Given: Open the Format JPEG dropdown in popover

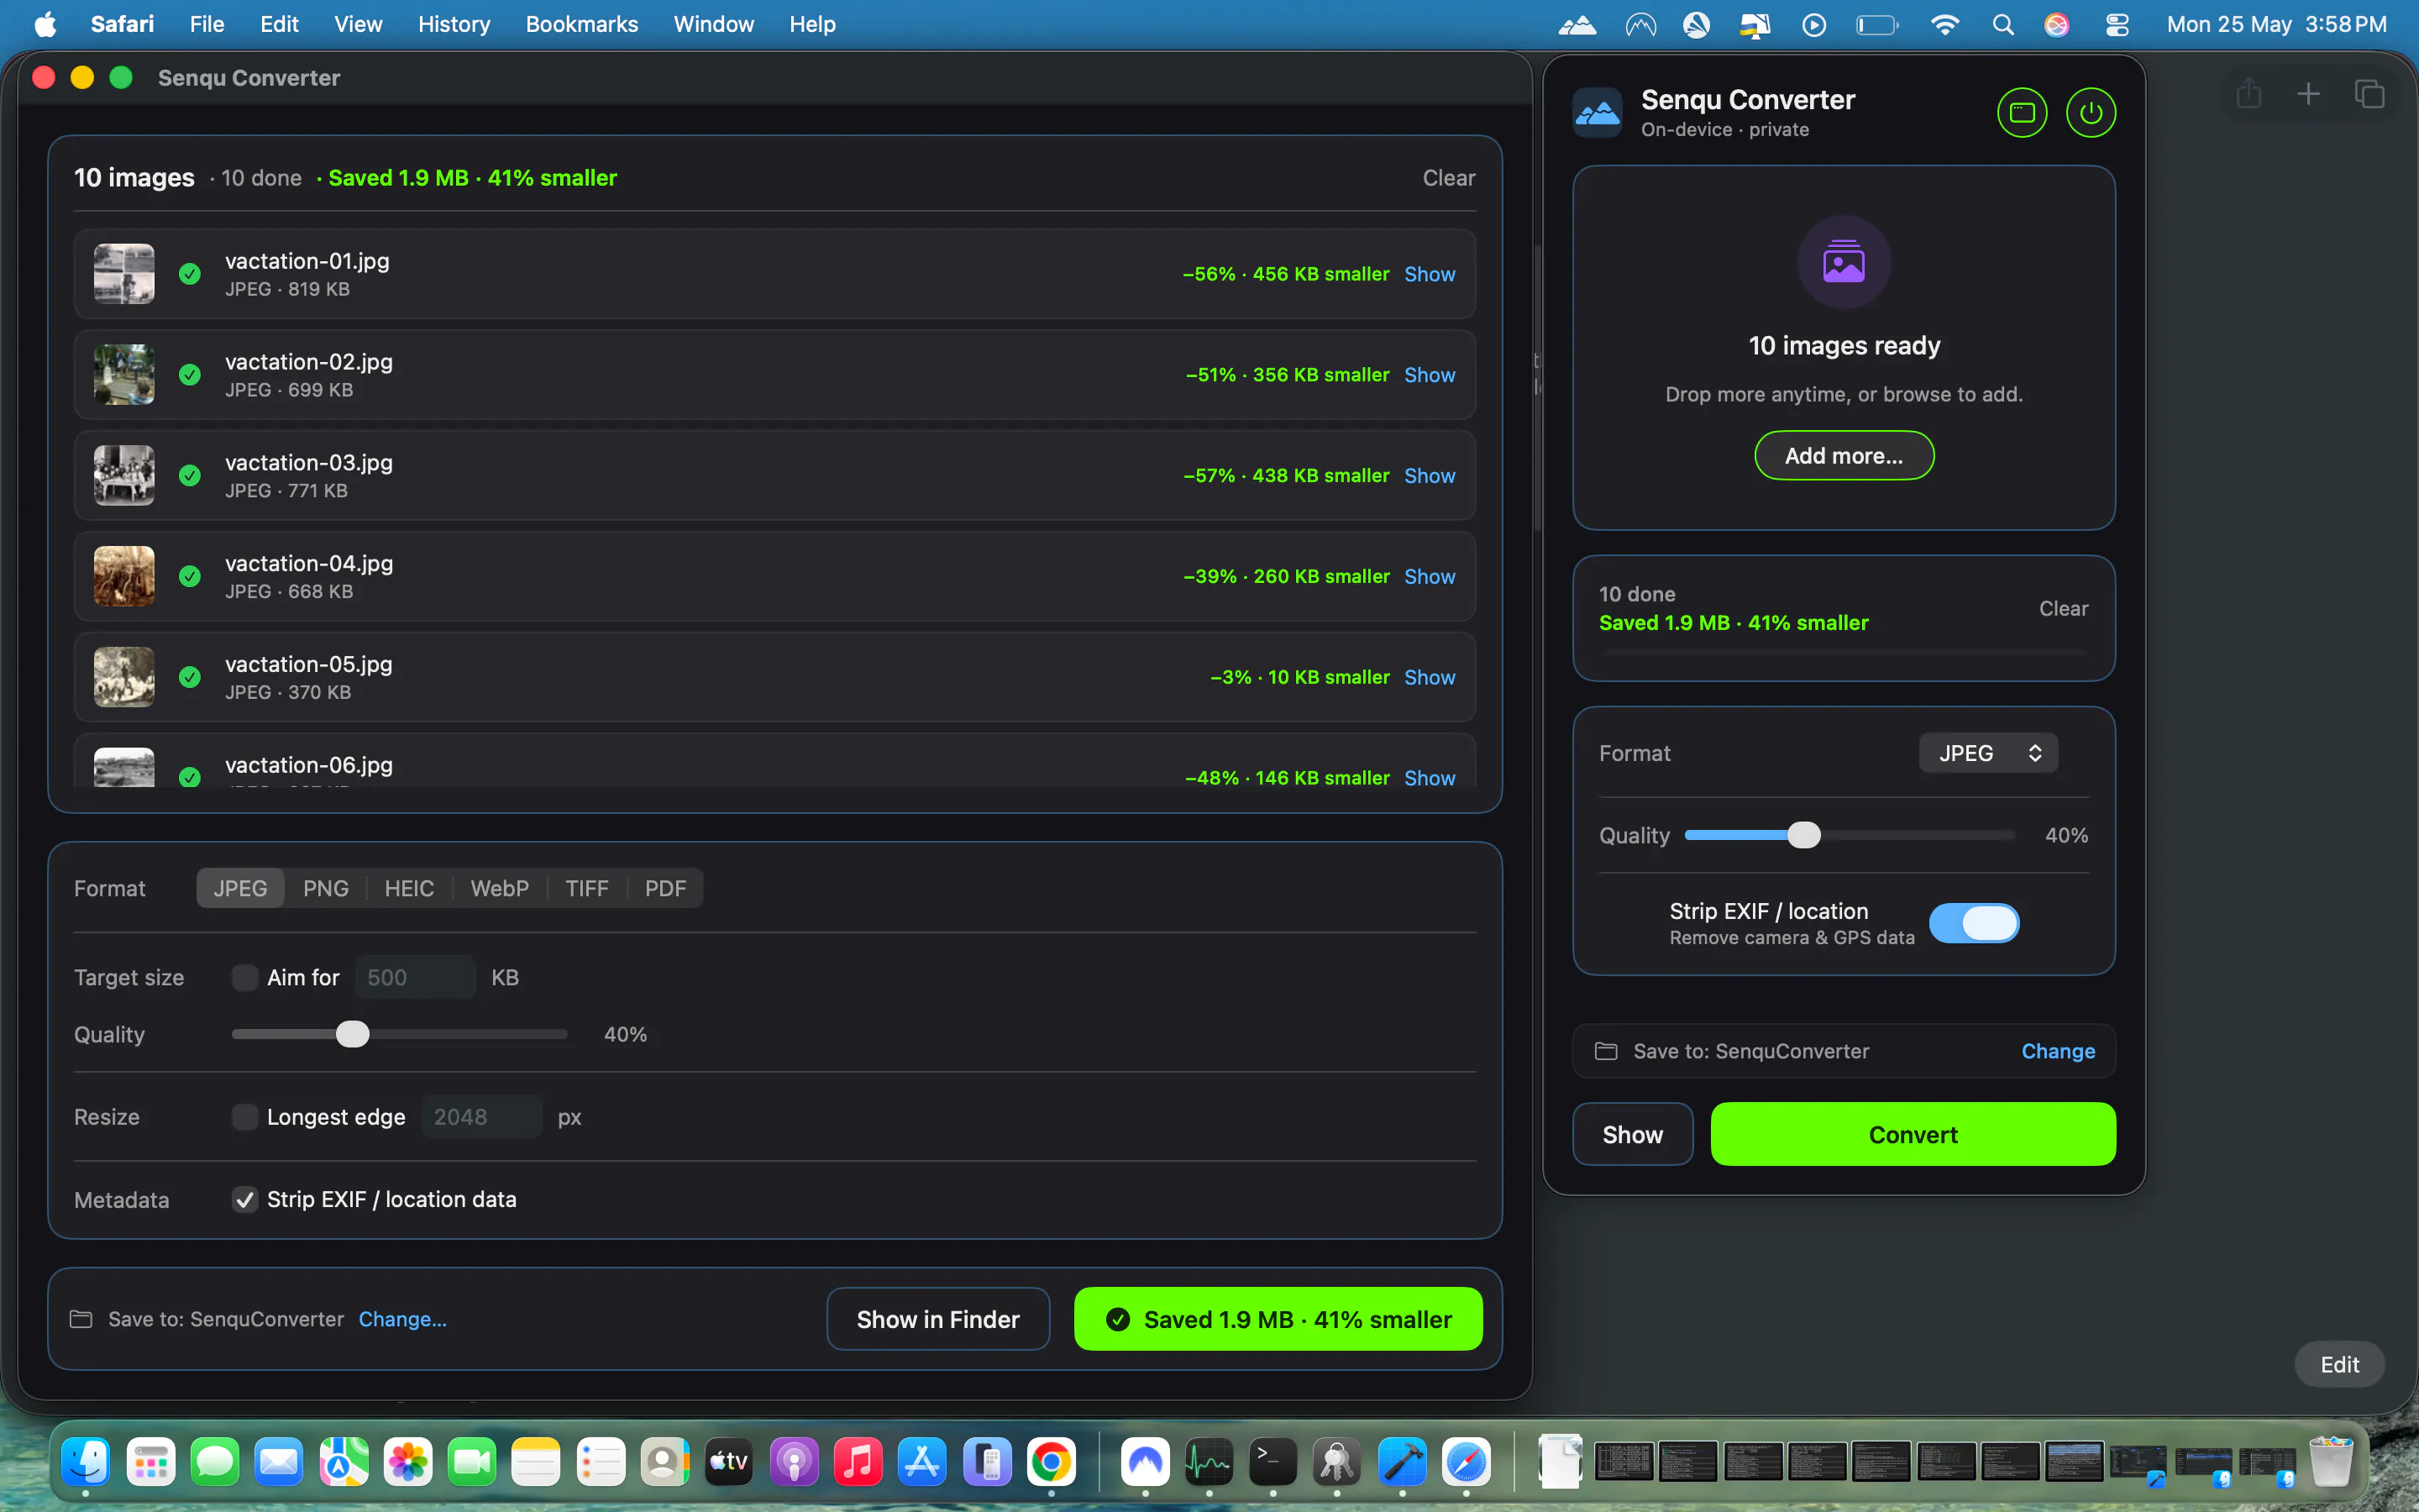Looking at the screenshot, I should (1988, 753).
